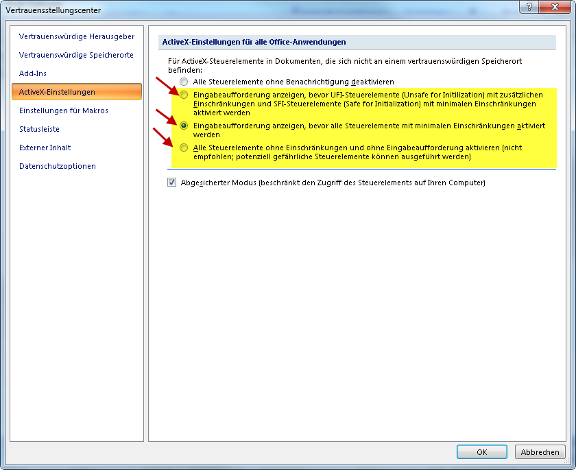Choose the UFI-Steuerelemente prompt radio option
This screenshot has height=470, width=576.
pyautogui.click(x=184, y=95)
